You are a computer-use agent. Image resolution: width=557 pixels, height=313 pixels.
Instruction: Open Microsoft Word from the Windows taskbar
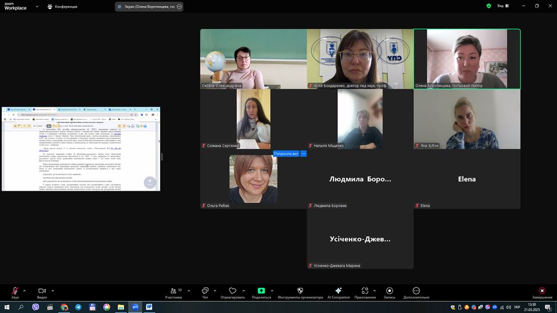[149, 307]
